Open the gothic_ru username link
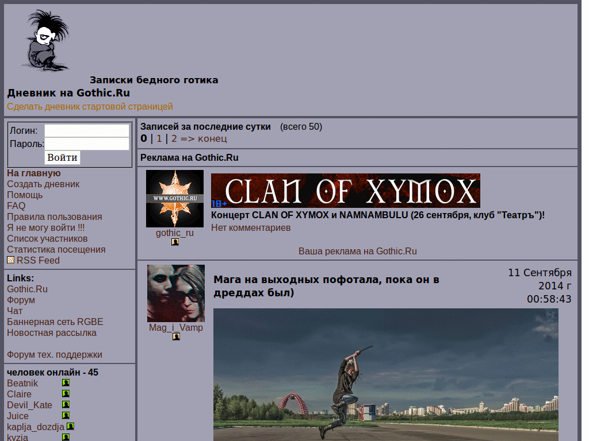Image resolution: width=589 pixels, height=441 pixels. (x=175, y=233)
